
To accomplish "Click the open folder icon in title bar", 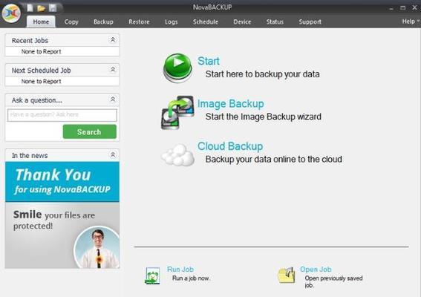I will click(x=41, y=8).
